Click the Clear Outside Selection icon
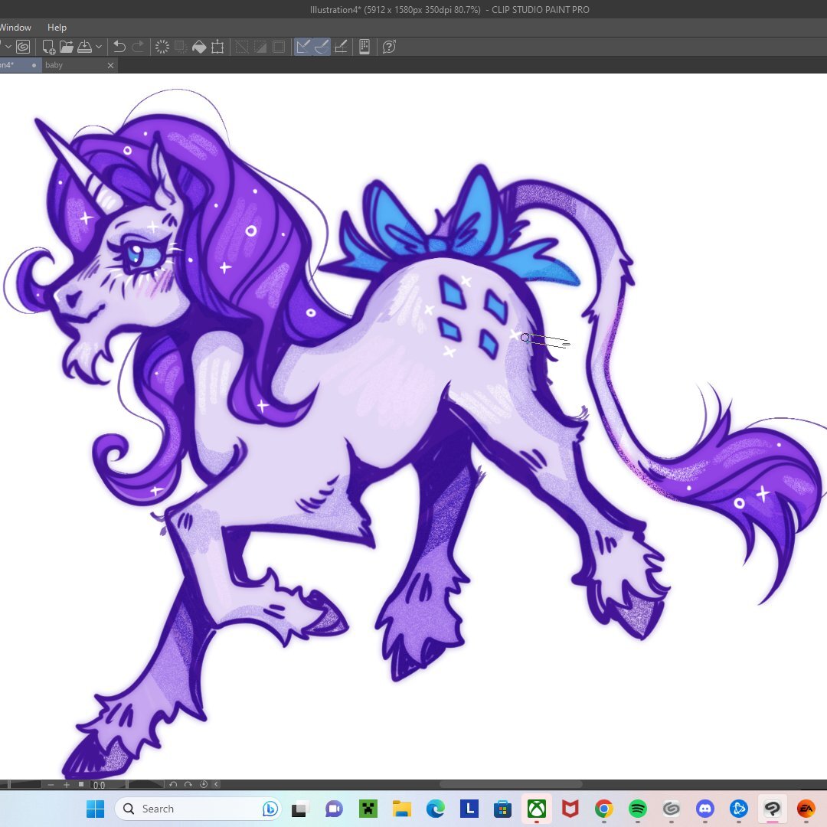827x827 pixels. [x=181, y=47]
